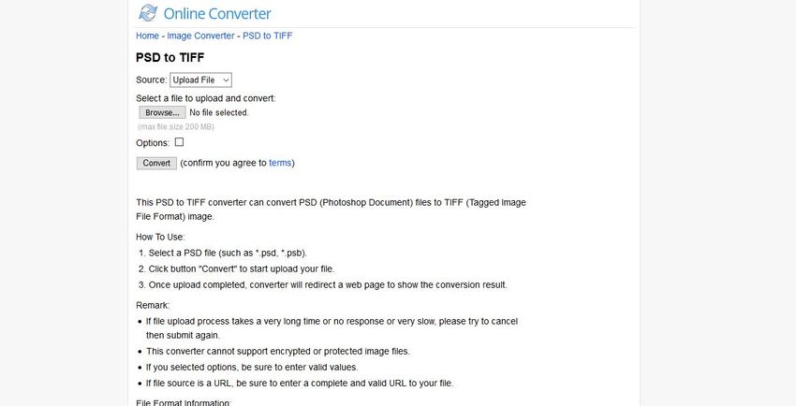The image size is (796, 406).
Task: Expand the Source dropdown
Action: 200,80
